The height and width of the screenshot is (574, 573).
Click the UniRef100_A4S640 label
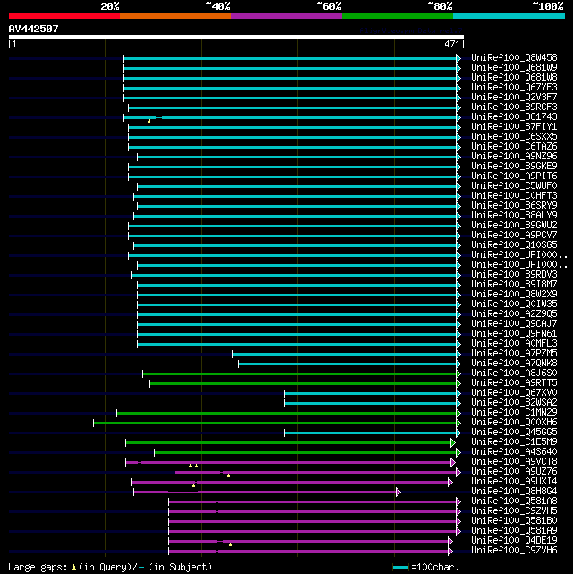pos(514,451)
